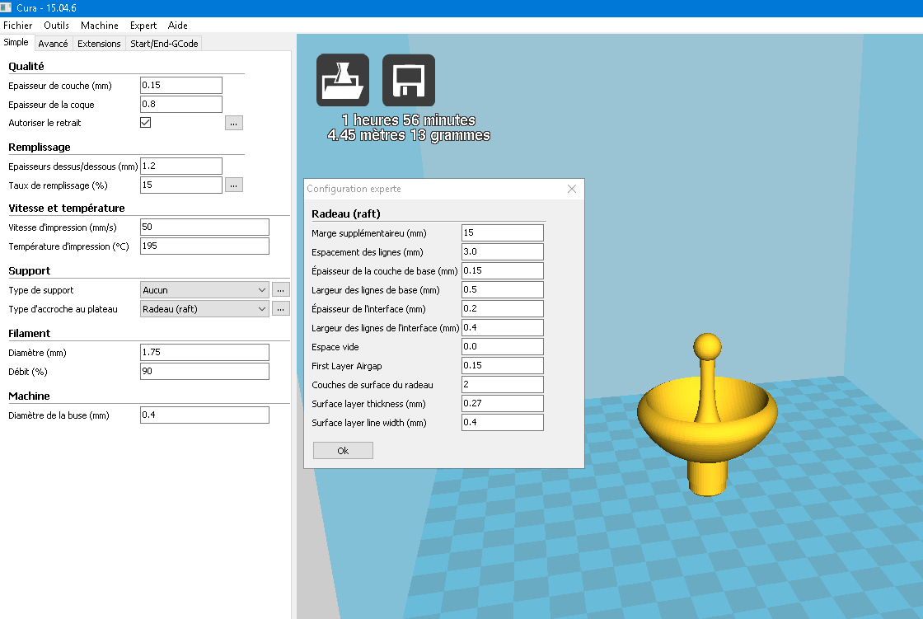Open the Outils menu

[x=57, y=26]
